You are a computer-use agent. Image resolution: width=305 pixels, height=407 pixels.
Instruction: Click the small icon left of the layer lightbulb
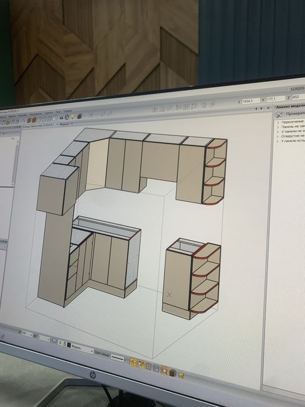tap(54, 341)
